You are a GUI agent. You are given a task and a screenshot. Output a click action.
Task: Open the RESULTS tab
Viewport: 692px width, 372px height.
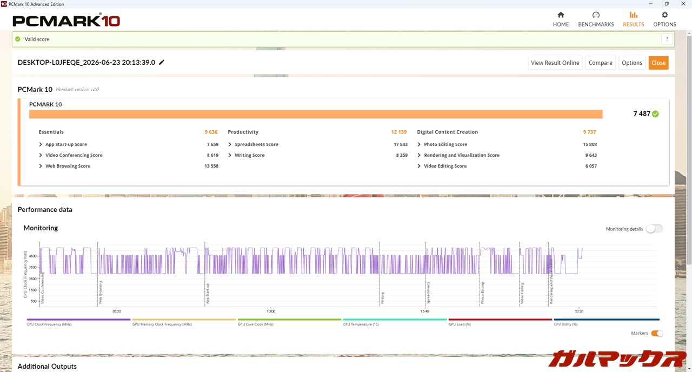[634, 19]
